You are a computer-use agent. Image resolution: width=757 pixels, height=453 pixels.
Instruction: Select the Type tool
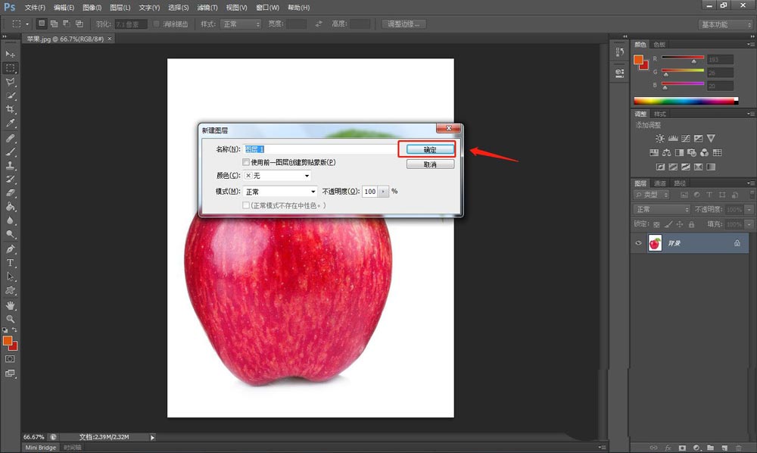pyautogui.click(x=10, y=263)
